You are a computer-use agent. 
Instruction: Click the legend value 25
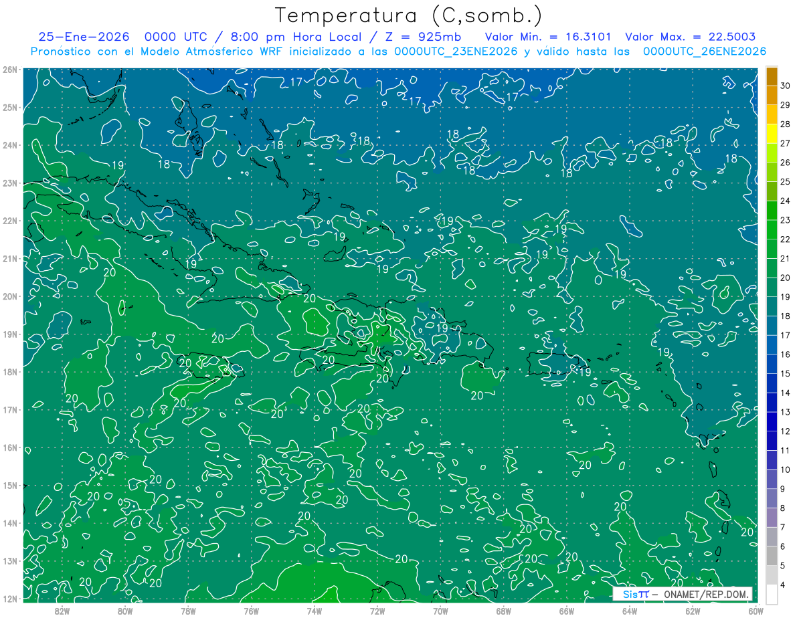coord(786,182)
